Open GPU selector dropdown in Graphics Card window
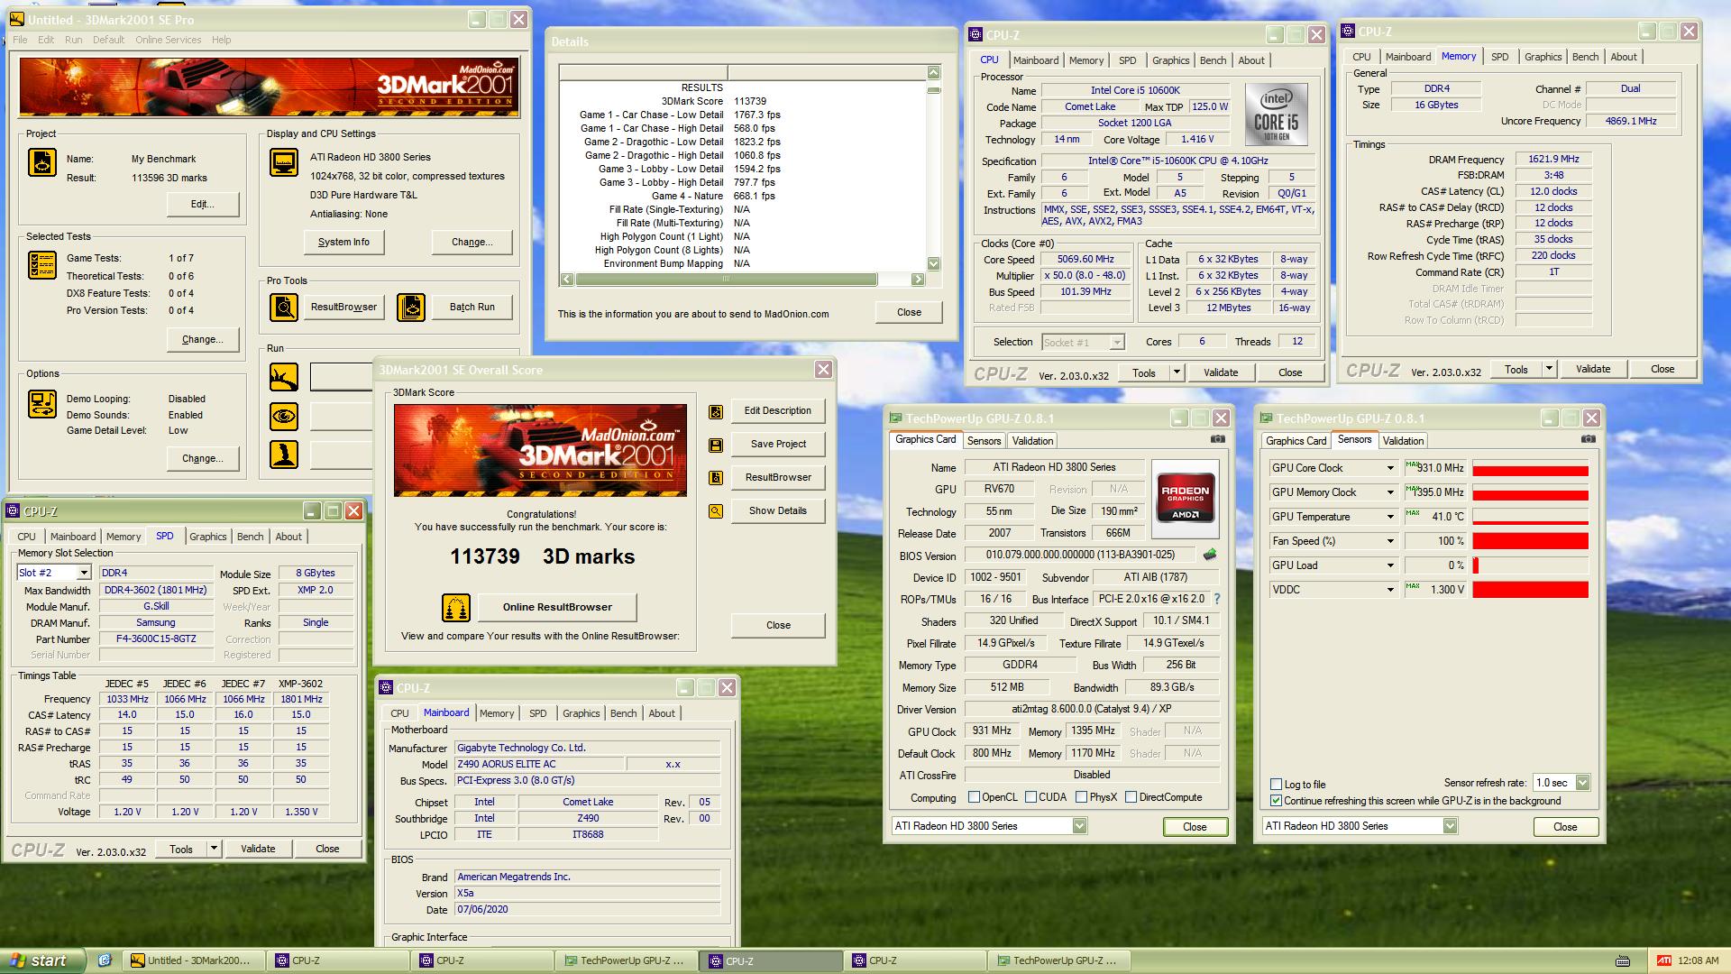 click(x=1079, y=826)
